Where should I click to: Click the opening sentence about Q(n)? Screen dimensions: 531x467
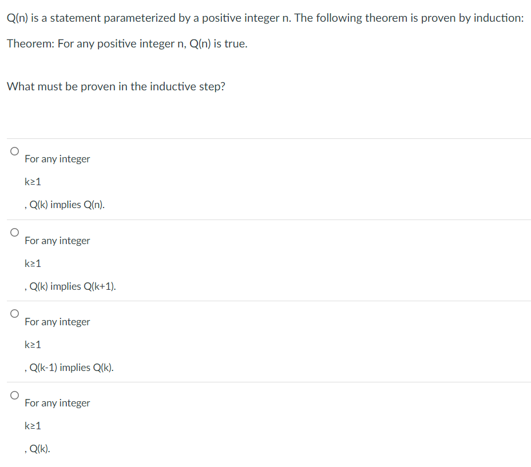point(265,18)
